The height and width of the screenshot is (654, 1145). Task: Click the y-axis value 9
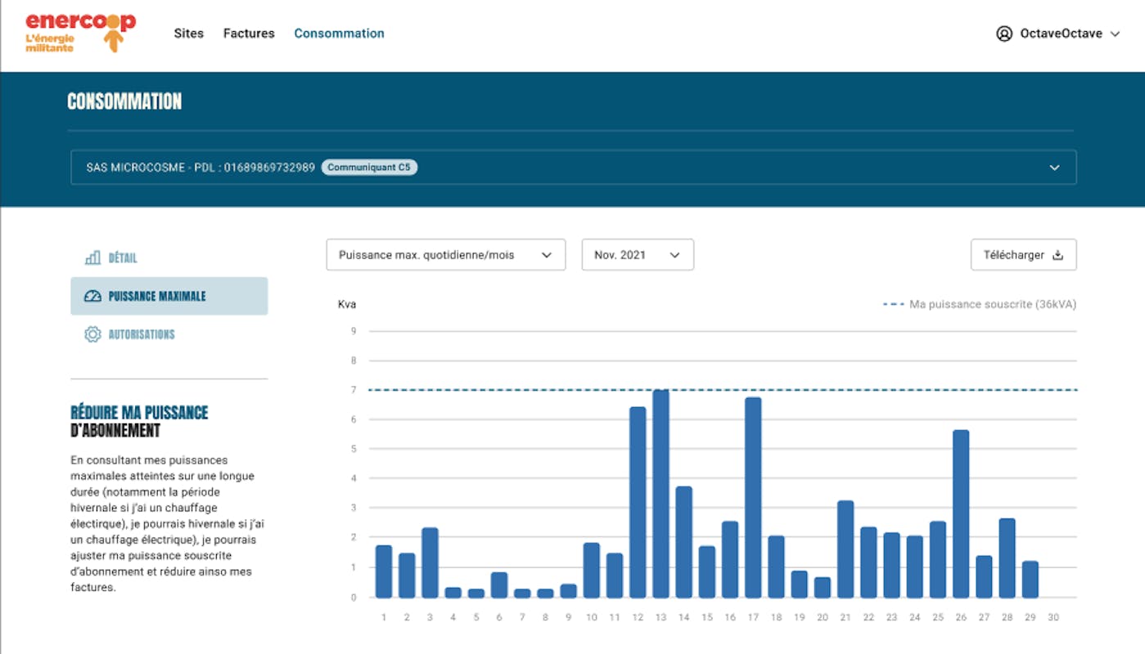click(x=354, y=331)
